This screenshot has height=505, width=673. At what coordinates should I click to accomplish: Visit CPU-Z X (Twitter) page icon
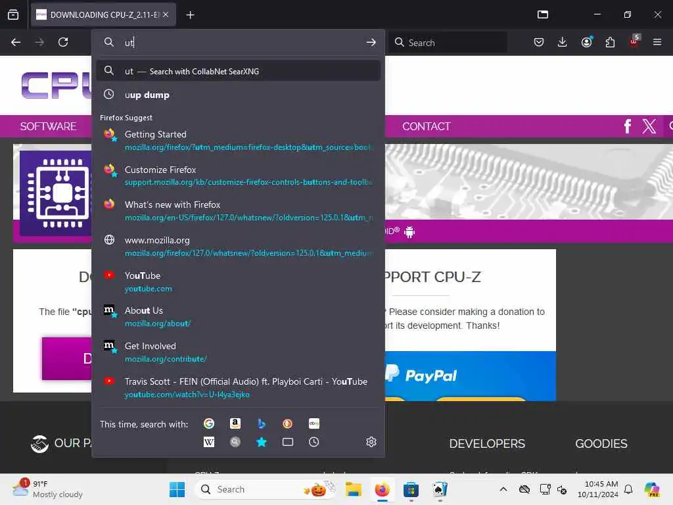tap(649, 126)
